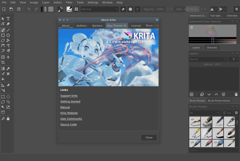Select the Transform tool
The height and width of the screenshot is (161, 240).
[x=3, y=57]
